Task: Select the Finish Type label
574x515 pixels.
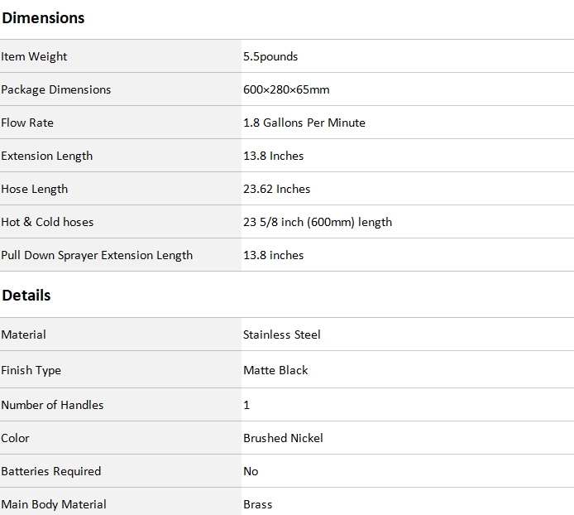Action: 31,371
